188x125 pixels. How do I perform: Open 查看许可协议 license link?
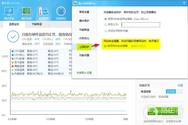click(138, 46)
